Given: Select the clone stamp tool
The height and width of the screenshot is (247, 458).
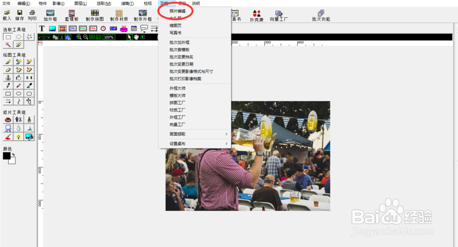Looking at the screenshot, I should (8, 77).
